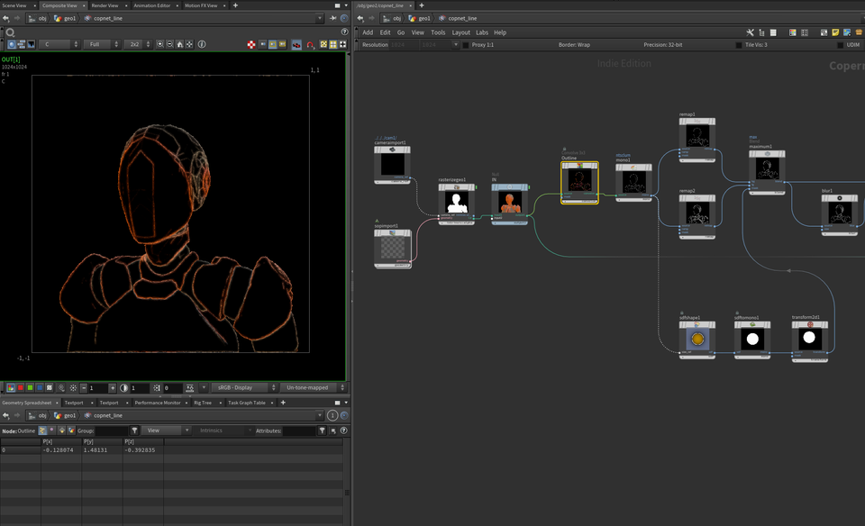Toggle the red channel display button

(x=20, y=387)
